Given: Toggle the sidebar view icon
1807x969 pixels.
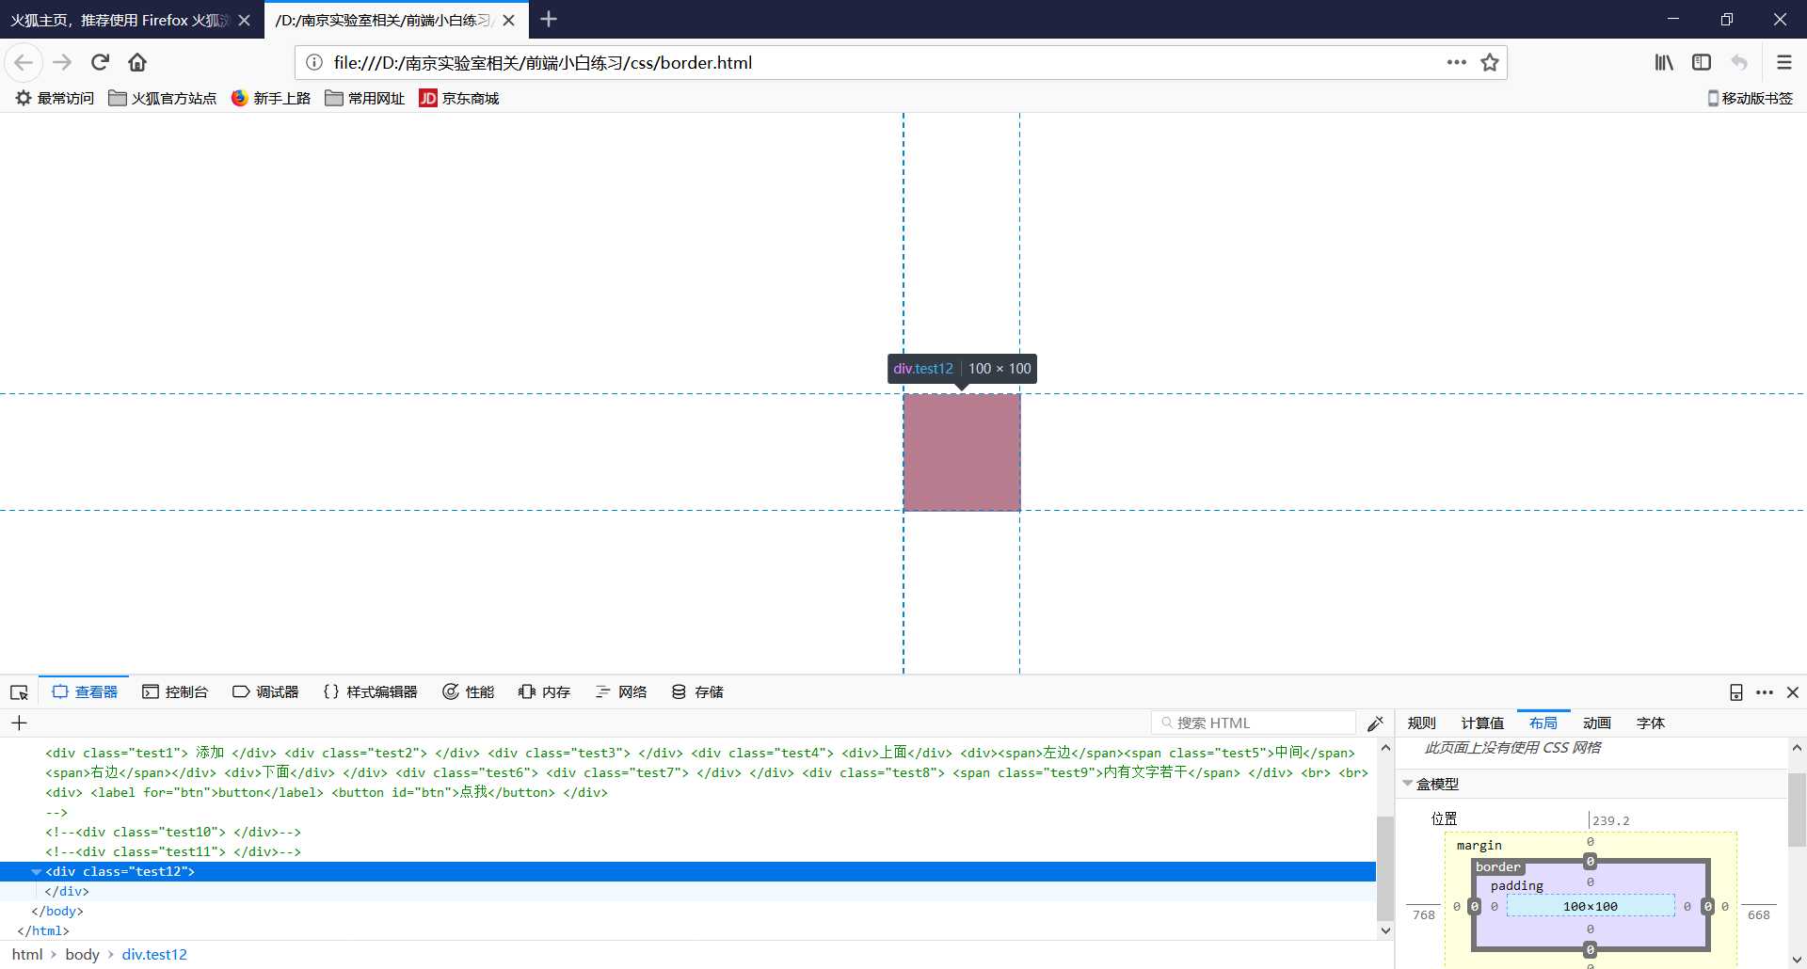Looking at the screenshot, I should click(x=1702, y=62).
